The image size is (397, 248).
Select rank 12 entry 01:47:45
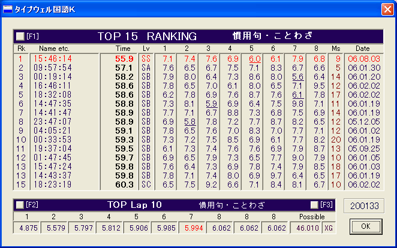tap(53, 158)
